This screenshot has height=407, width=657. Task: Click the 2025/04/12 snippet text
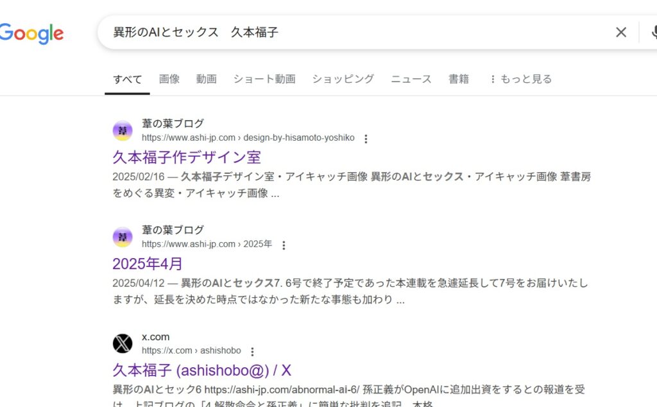[350, 291]
